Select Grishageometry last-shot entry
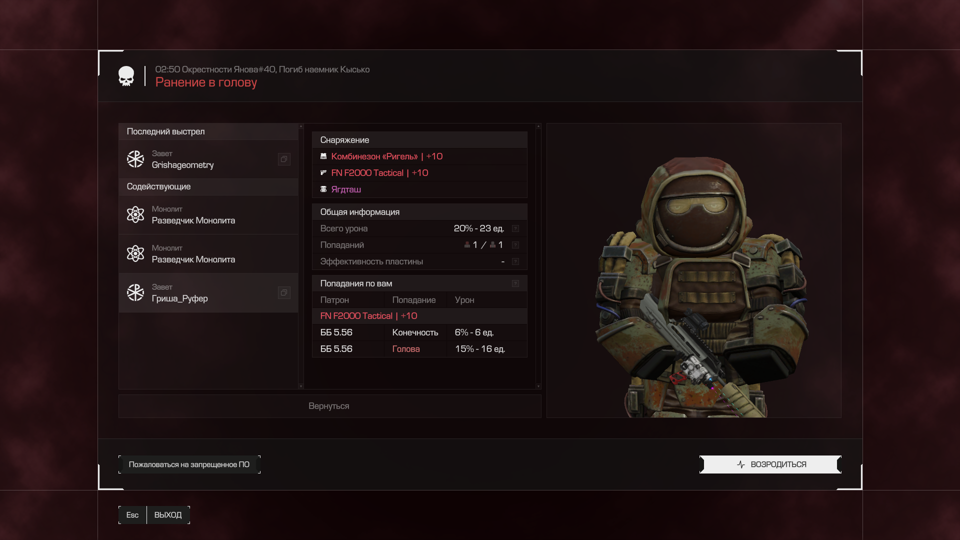This screenshot has width=960, height=540. [208, 159]
